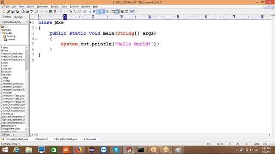Click the ANSI encoding status entry

(x=257, y=144)
